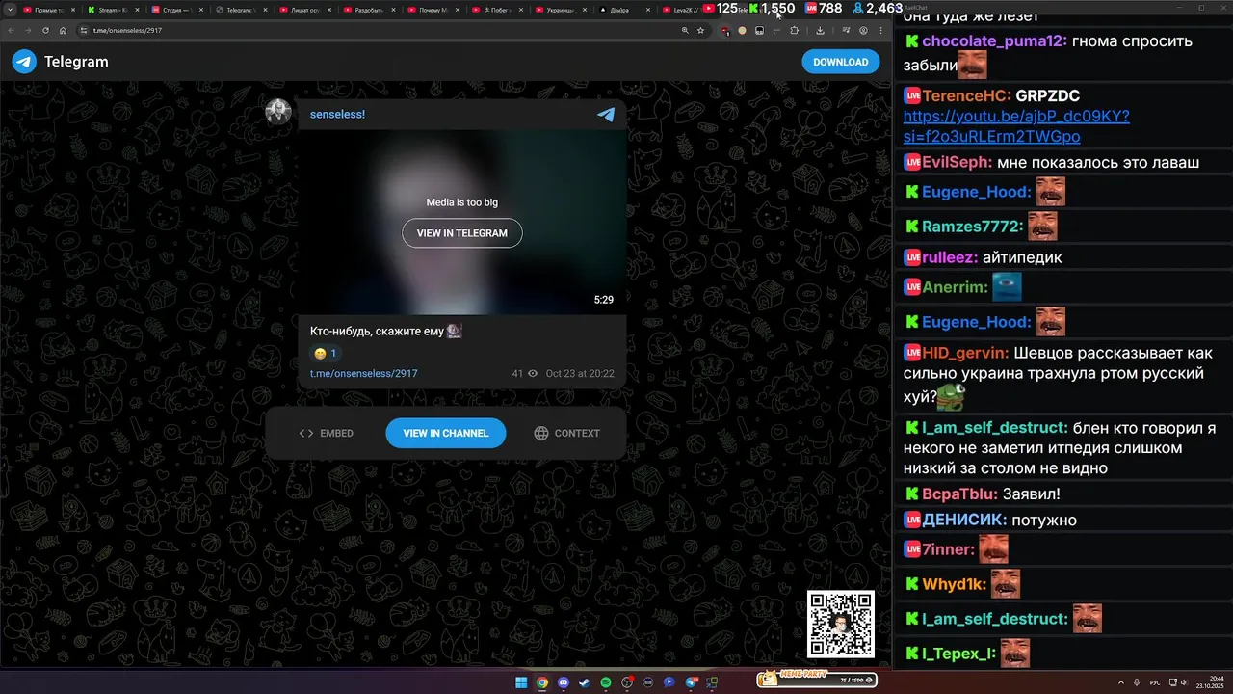The image size is (1233, 694).
Task: Click the microphone tray icon
Action: tap(1137, 681)
